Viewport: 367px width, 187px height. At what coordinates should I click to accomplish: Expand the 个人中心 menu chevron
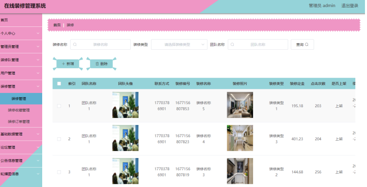[38, 34]
